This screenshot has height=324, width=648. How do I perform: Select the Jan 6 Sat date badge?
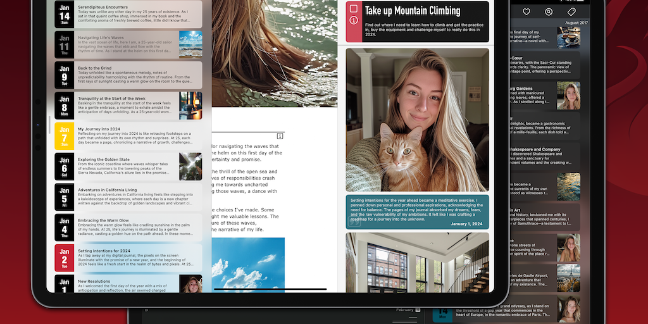click(64, 166)
